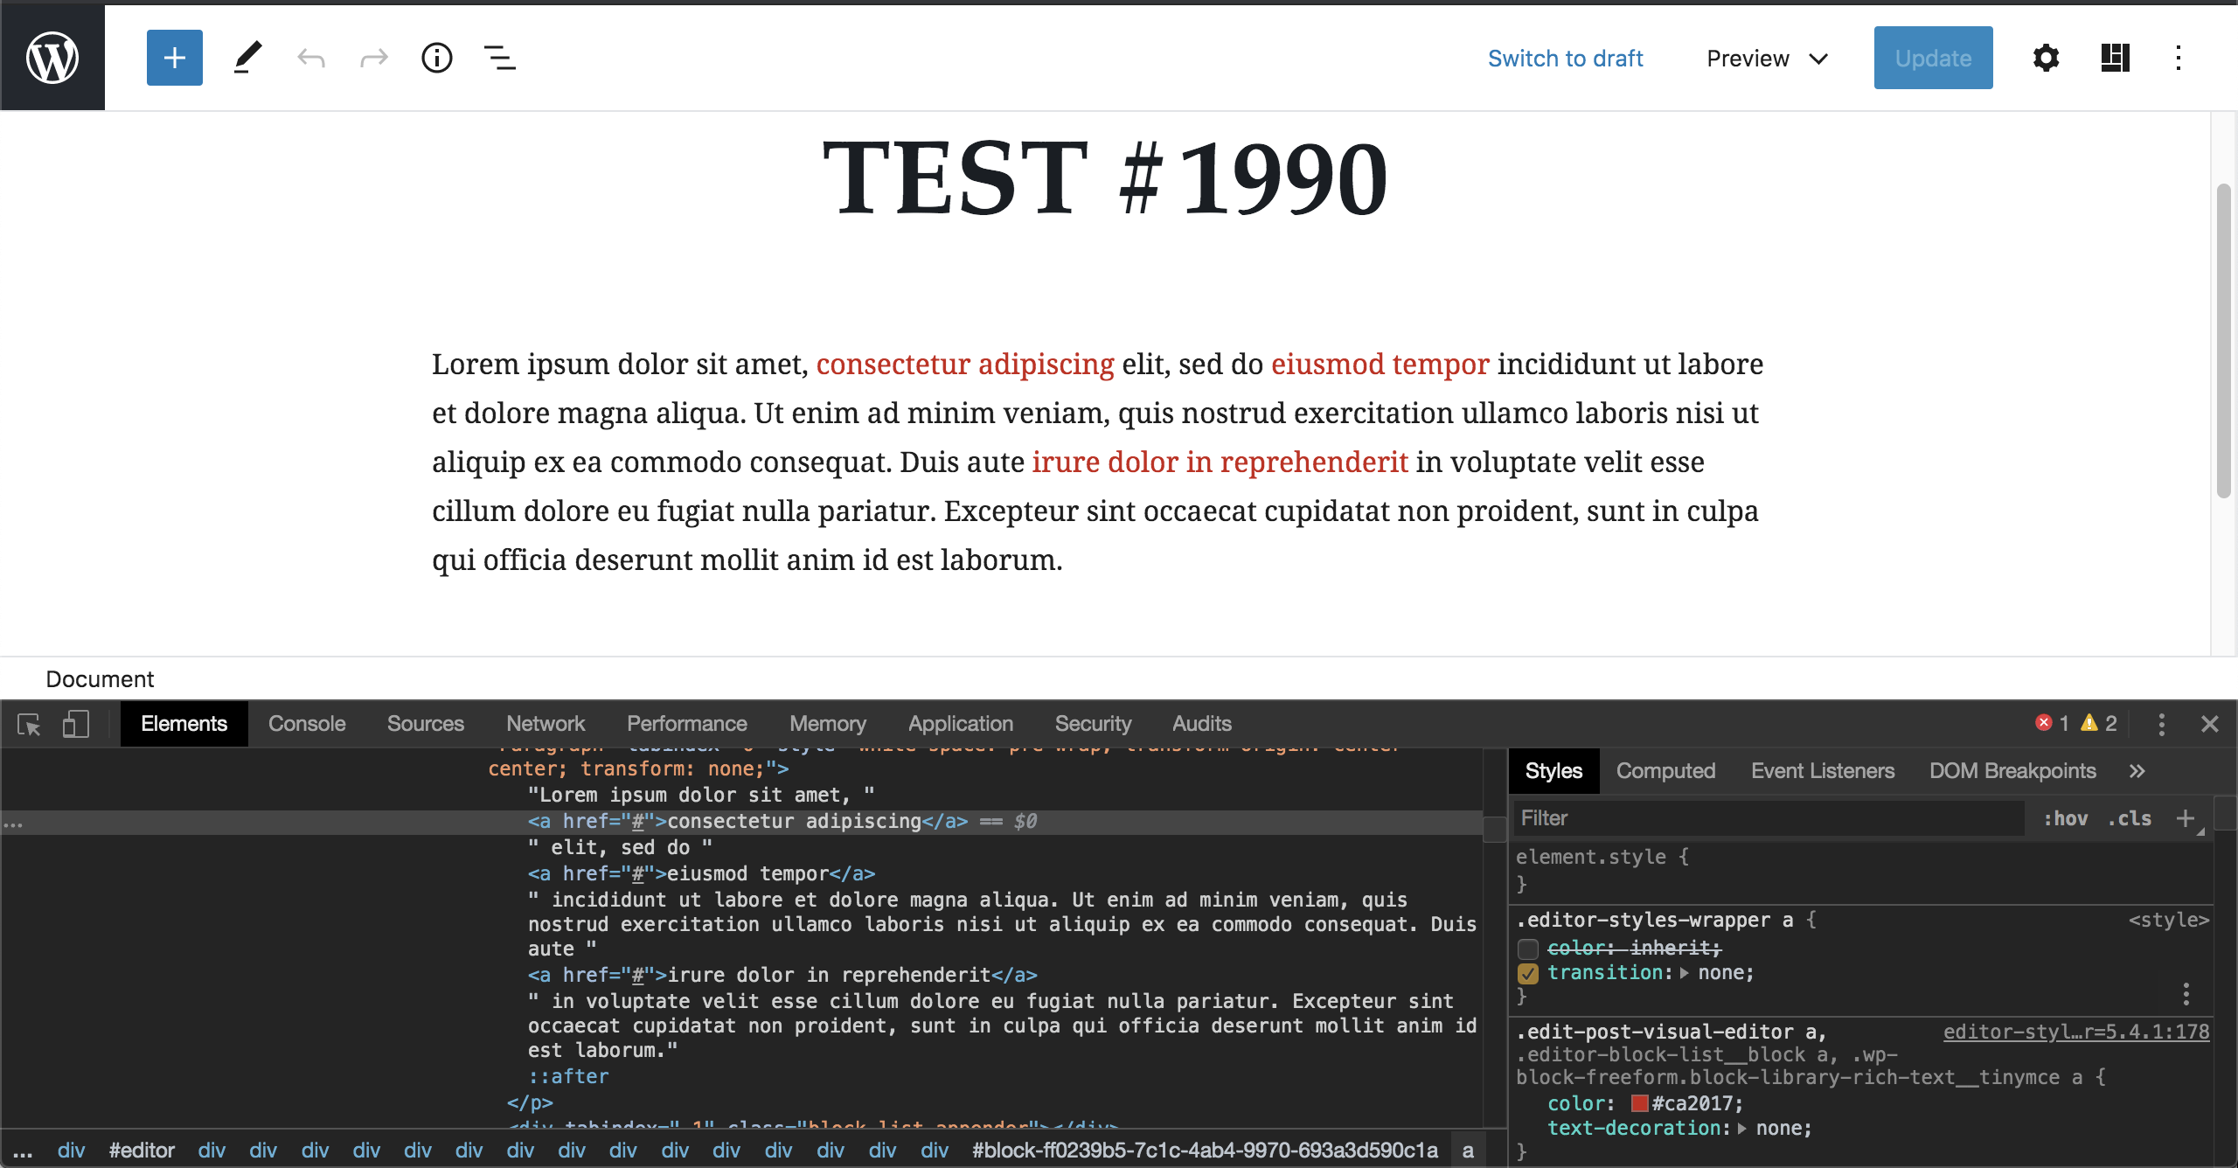Select the ::after pseudo-element node
This screenshot has width=2238, height=1168.
coord(568,1077)
